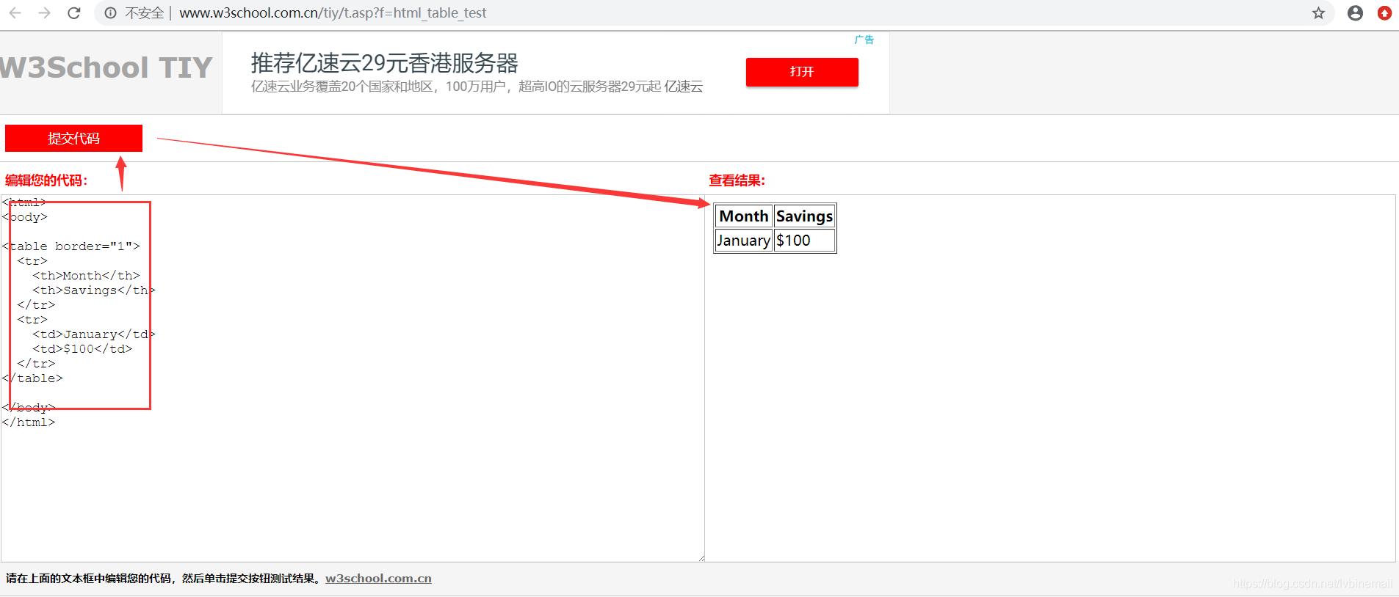
Task: Click the 编辑您的代码 heading label
Action: [46, 180]
